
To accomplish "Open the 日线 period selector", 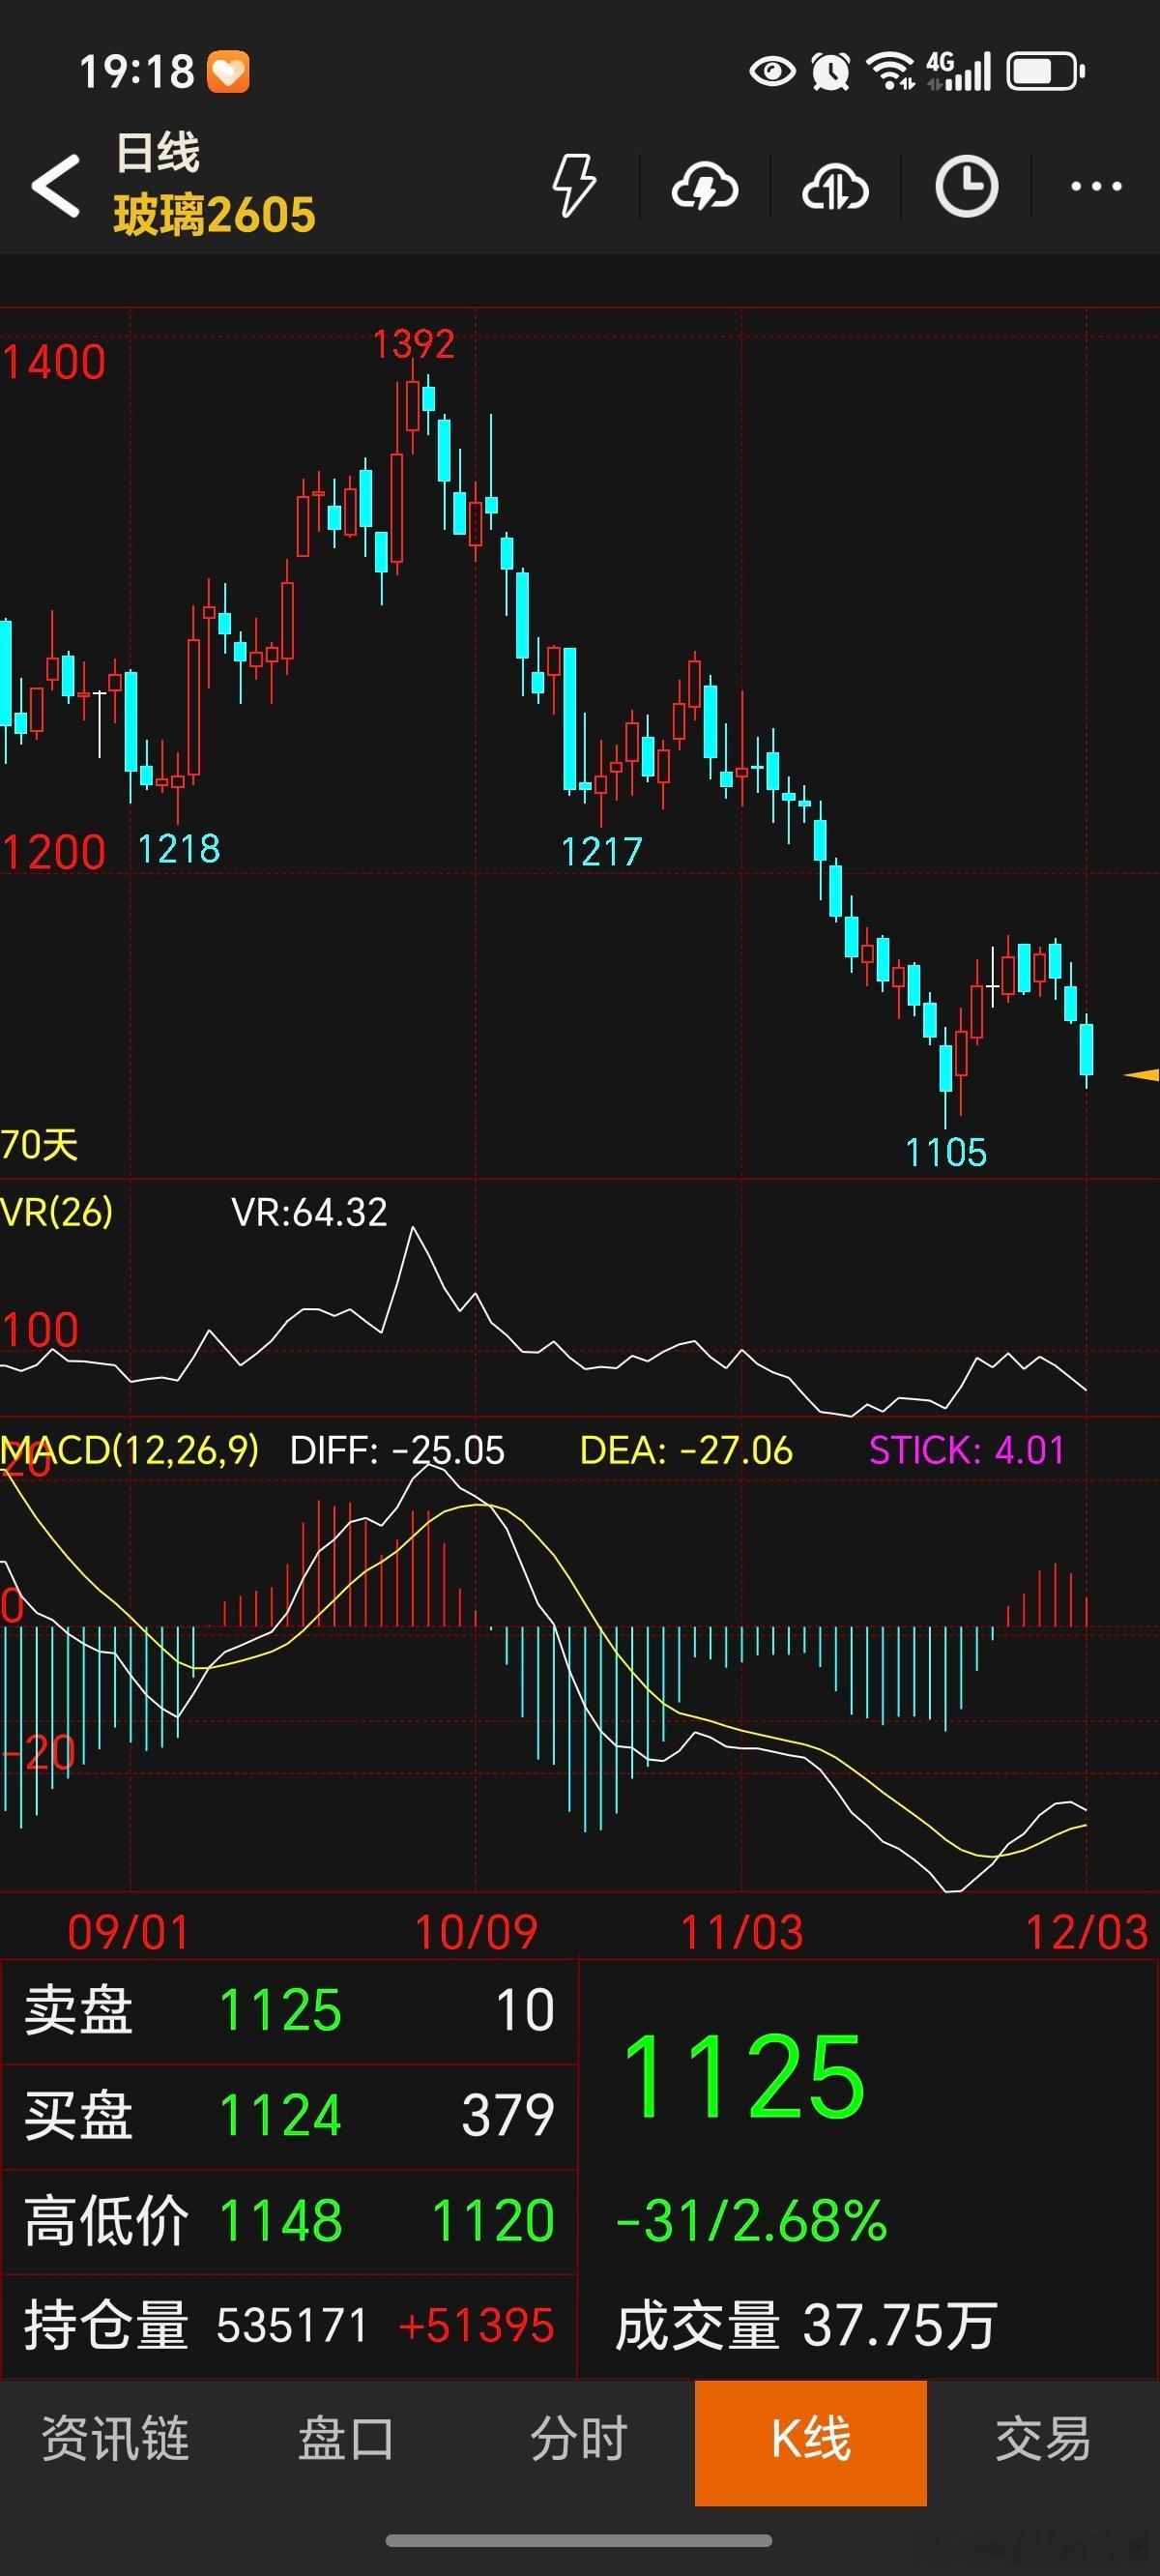I will (x=158, y=152).
